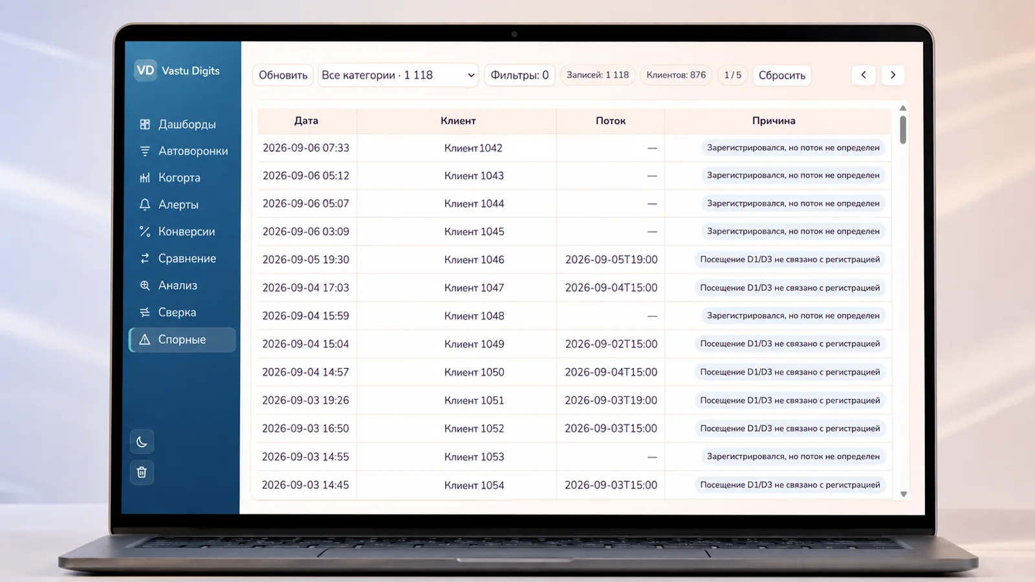Viewport: 1035px width, 582px height.
Task: Click the Сверка icon in sidebar
Action: [x=145, y=312]
